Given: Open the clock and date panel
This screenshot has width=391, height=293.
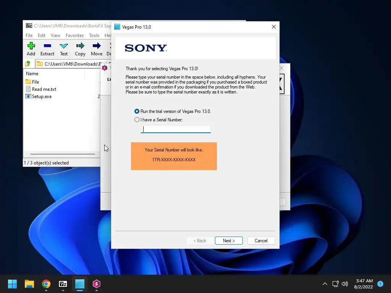Looking at the screenshot, I should (x=364, y=284).
